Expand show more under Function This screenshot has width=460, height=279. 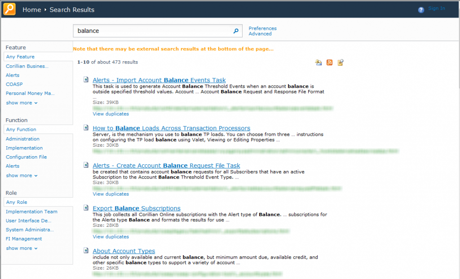(22, 175)
